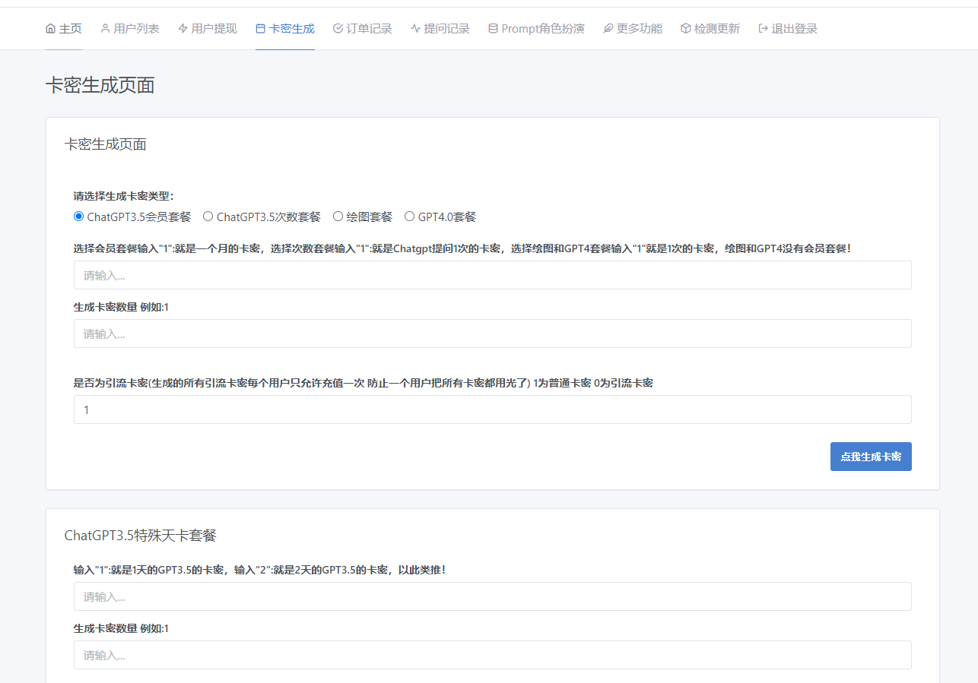The height and width of the screenshot is (683, 978).
Task: Click the feather icon beside 更多功能
Action: (608, 29)
